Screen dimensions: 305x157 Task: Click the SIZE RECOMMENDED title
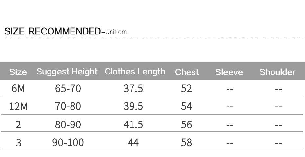click(52, 31)
